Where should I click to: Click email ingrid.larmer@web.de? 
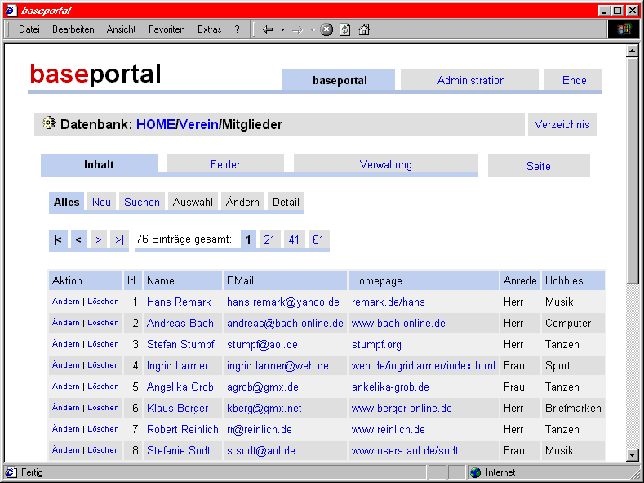coord(278,365)
